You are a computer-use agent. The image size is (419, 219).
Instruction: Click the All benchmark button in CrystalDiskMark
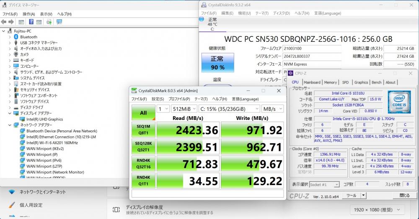tap(143, 112)
